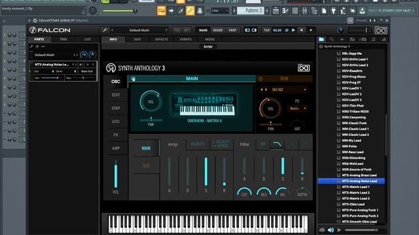
Task: Open Main Out output dropdown of part
Action: click(87, 71)
